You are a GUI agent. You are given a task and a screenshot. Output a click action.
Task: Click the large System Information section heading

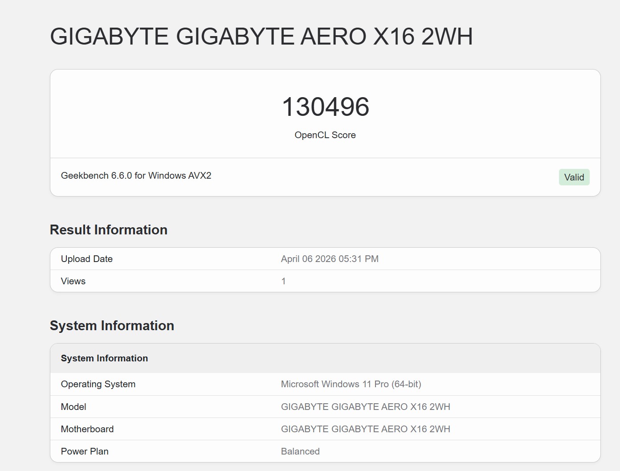pyautogui.click(x=112, y=326)
